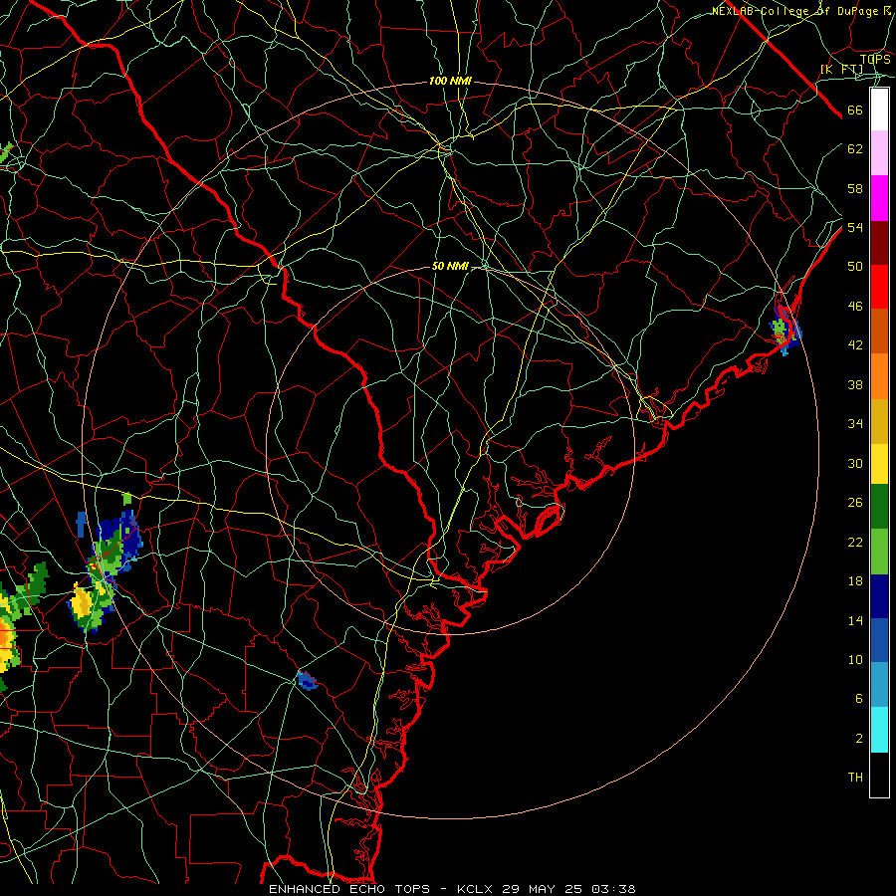
Task: Click the navy 14-18 kft legend band
Action: [879, 596]
